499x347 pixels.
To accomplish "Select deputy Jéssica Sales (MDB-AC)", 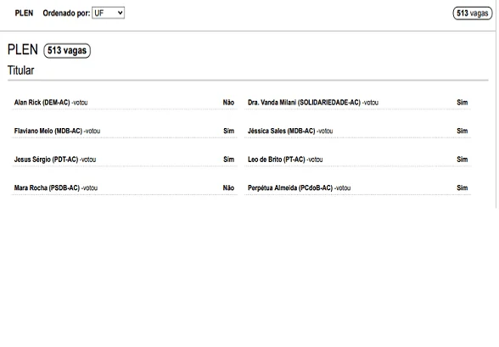I will pos(282,131).
